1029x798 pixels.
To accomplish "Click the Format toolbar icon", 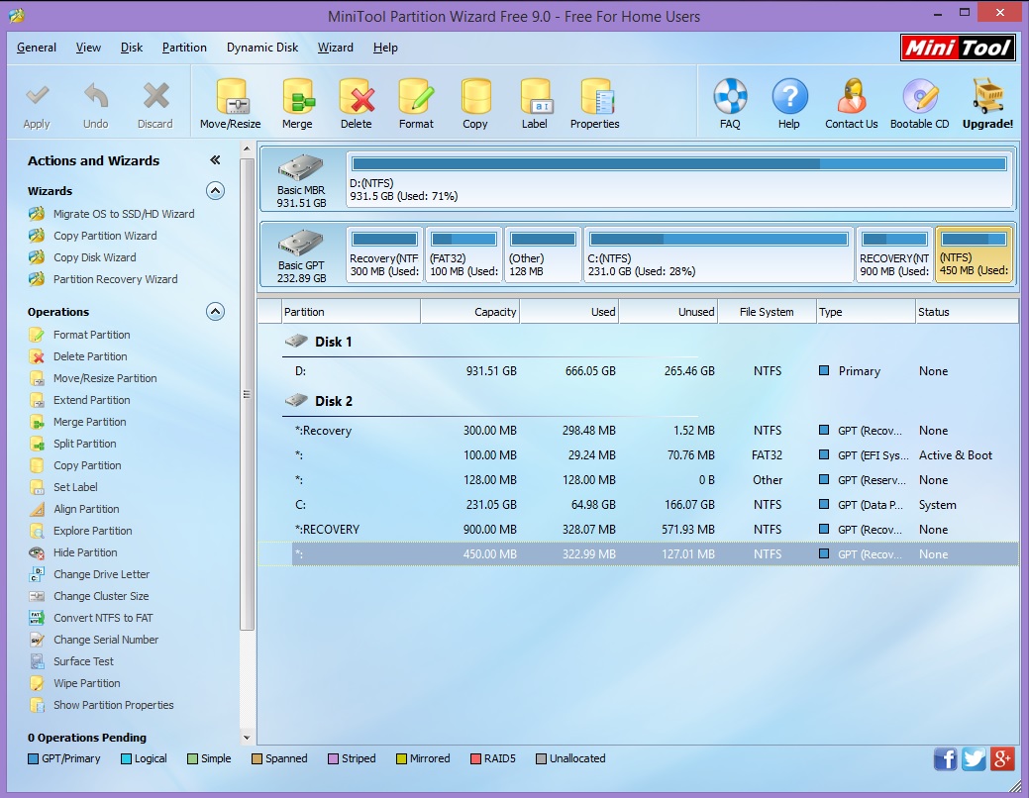I will 416,104.
